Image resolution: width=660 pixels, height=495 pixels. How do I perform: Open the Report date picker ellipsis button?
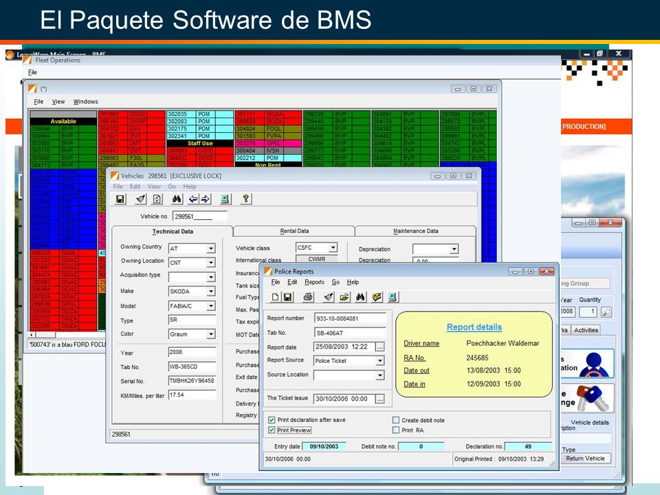point(379,346)
